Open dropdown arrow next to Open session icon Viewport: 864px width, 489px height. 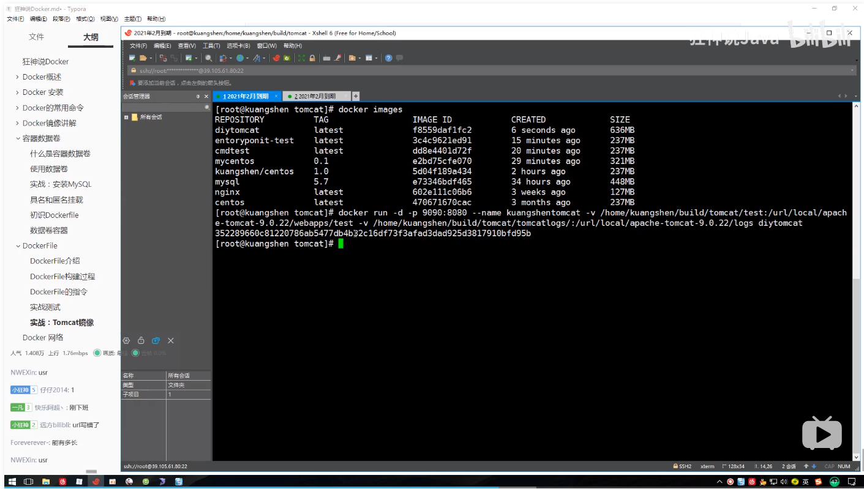click(151, 58)
